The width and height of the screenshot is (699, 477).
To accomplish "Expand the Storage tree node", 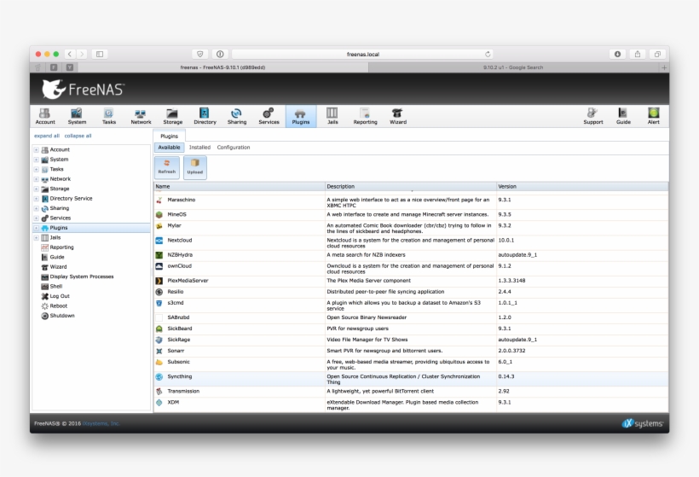I will point(36,189).
